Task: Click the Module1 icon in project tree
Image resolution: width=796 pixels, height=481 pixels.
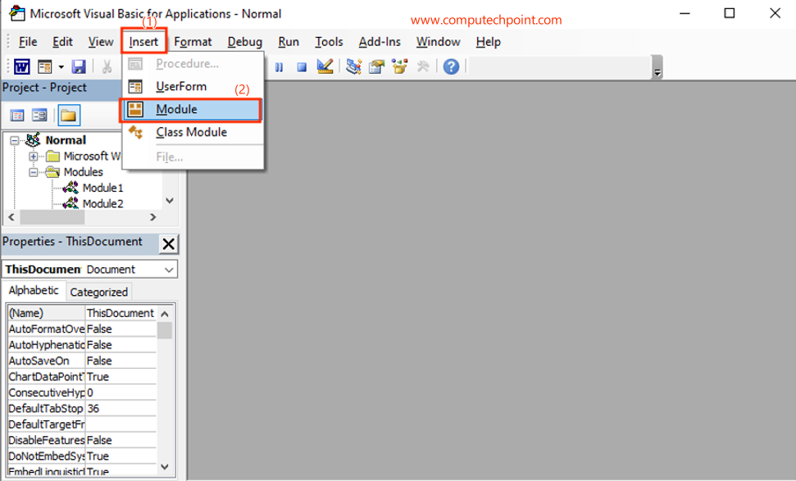Action: pos(71,188)
